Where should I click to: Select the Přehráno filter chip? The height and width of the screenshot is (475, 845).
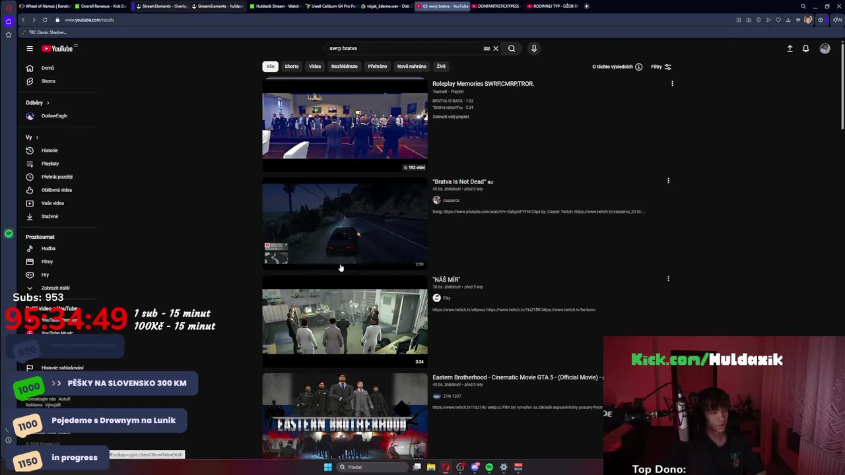pyautogui.click(x=377, y=66)
